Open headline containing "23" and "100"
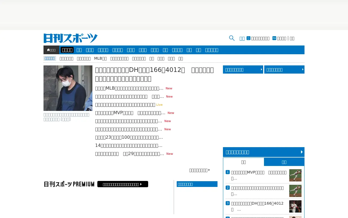Screen dimensions: 348x218 click(x=129, y=137)
